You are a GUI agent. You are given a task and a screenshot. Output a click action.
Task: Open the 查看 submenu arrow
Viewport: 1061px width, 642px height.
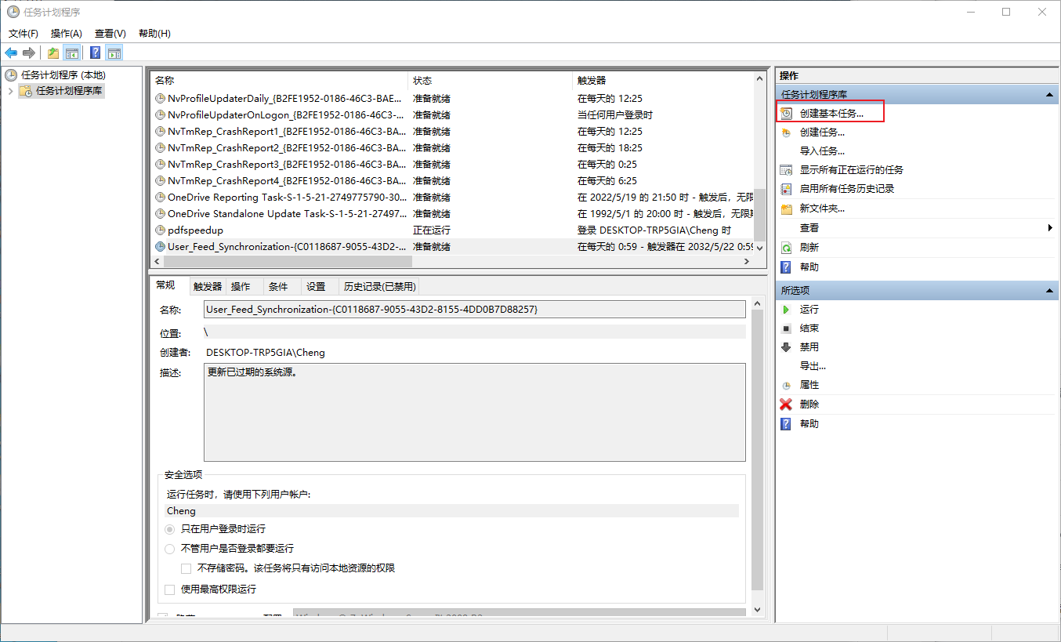coord(1049,228)
